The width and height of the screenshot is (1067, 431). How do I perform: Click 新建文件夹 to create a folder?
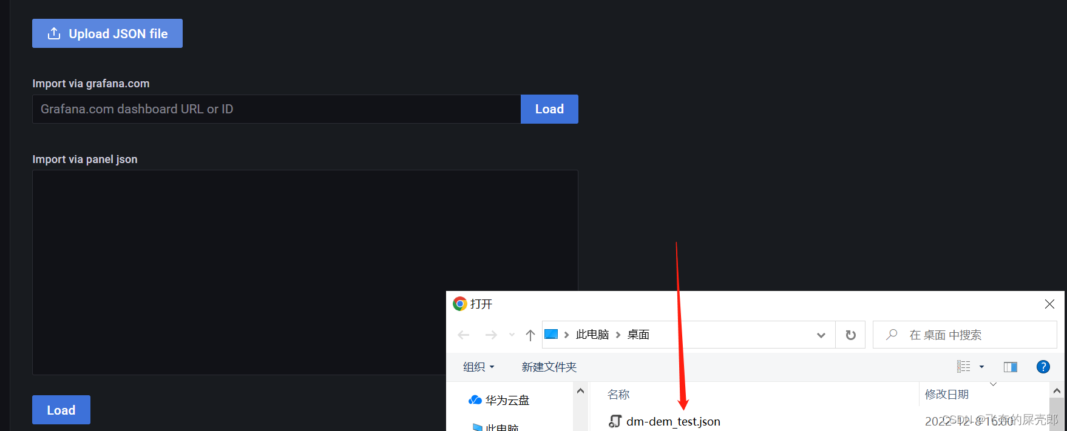(x=549, y=367)
